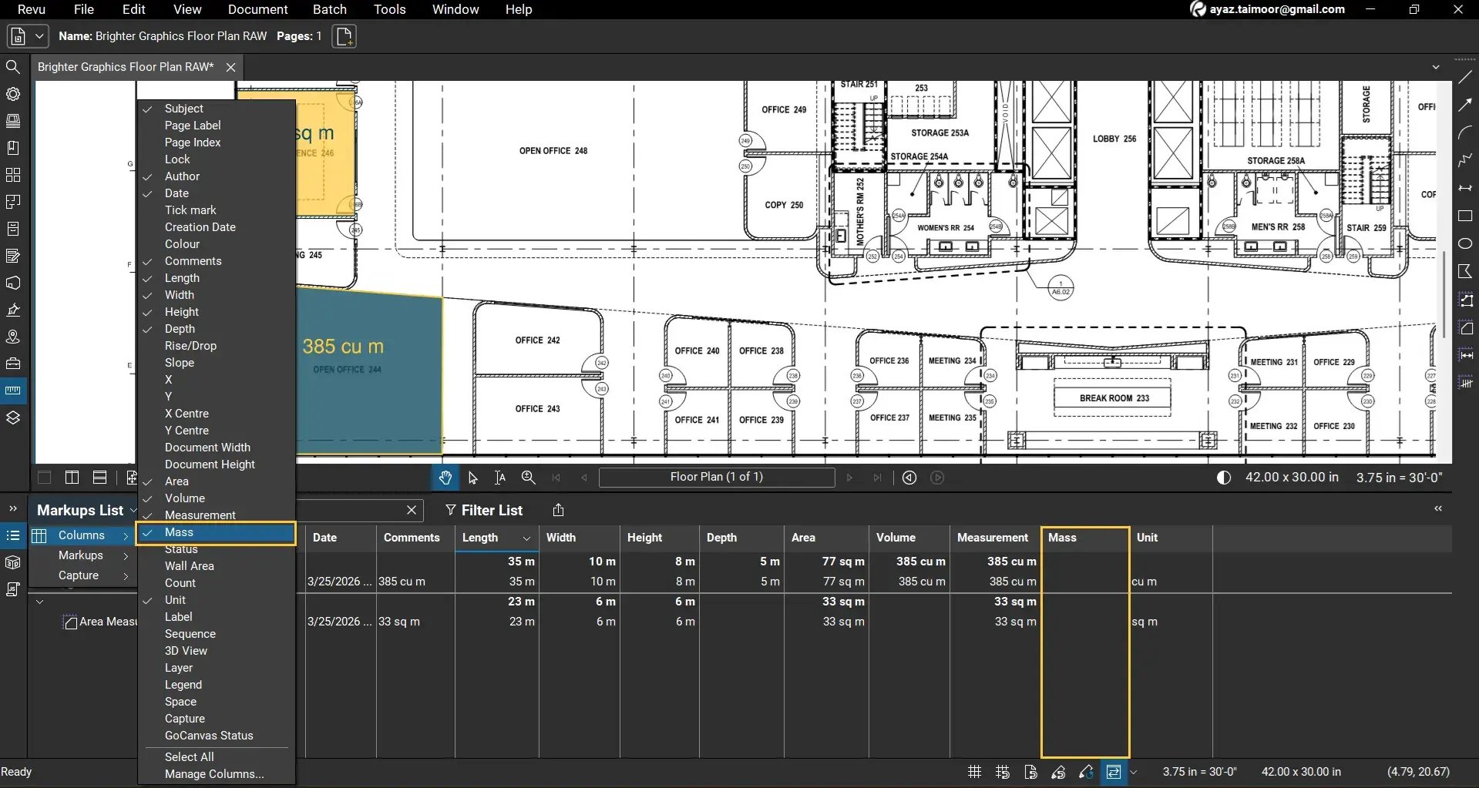Select the Search tool in left sidebar

[13, 67]
